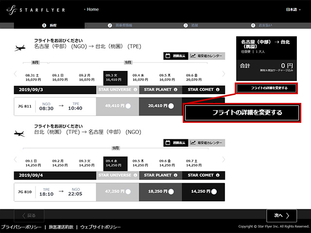Click the small フライトの詳細を変更する button under the total
This screenshot has width=311, height=233.
(266, 88)
